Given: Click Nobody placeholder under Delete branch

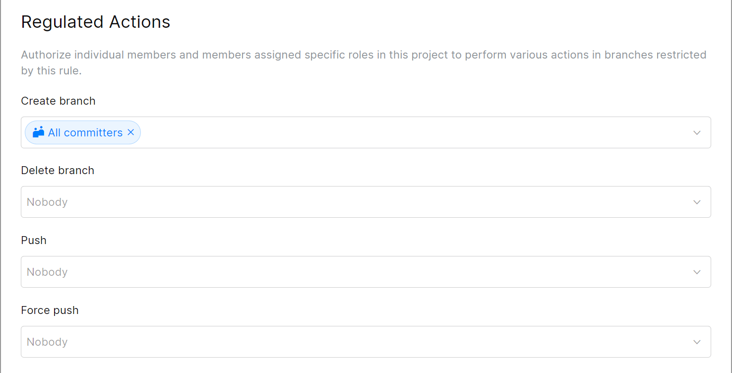Looking at the screenshot, I should point(47,202).
